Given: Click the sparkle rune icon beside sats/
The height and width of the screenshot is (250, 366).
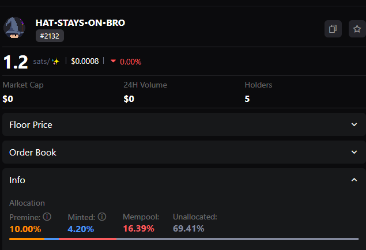Looking at the screenshot, I should [55, 62].
